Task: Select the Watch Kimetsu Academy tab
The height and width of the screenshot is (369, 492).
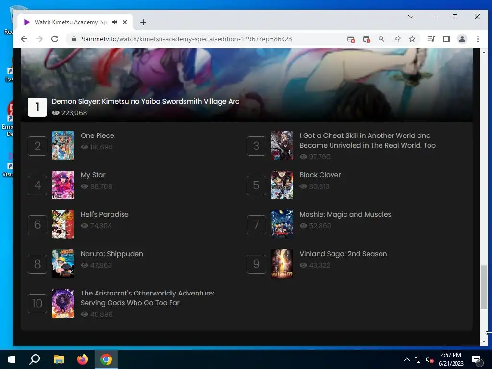Action: [x=74, y=22]
